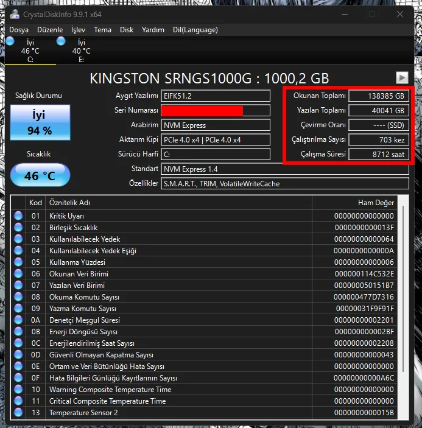
Task: Click the raw value 000000114C532E
Action: (x=364, y=274)
